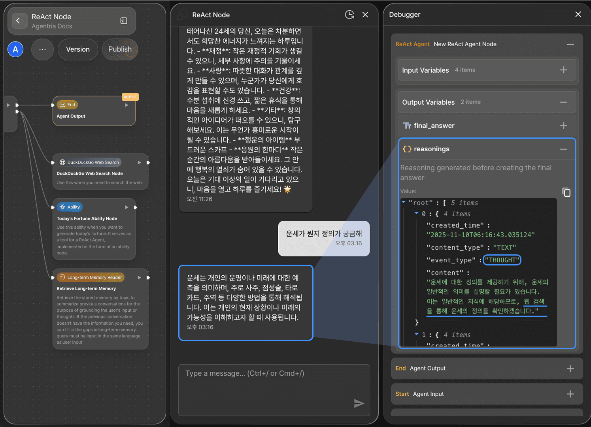Open chat history clock icon
591x427 pixels.
[x=349, y=15]
